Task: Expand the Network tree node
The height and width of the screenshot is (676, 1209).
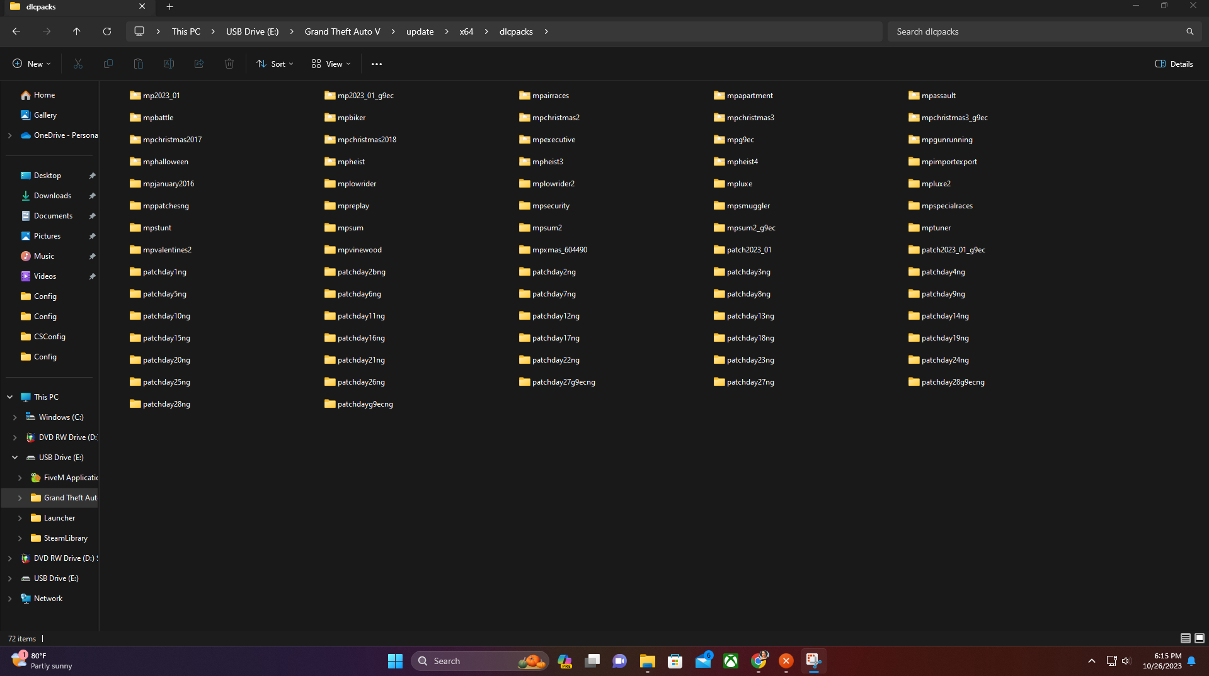Action: 9,599
